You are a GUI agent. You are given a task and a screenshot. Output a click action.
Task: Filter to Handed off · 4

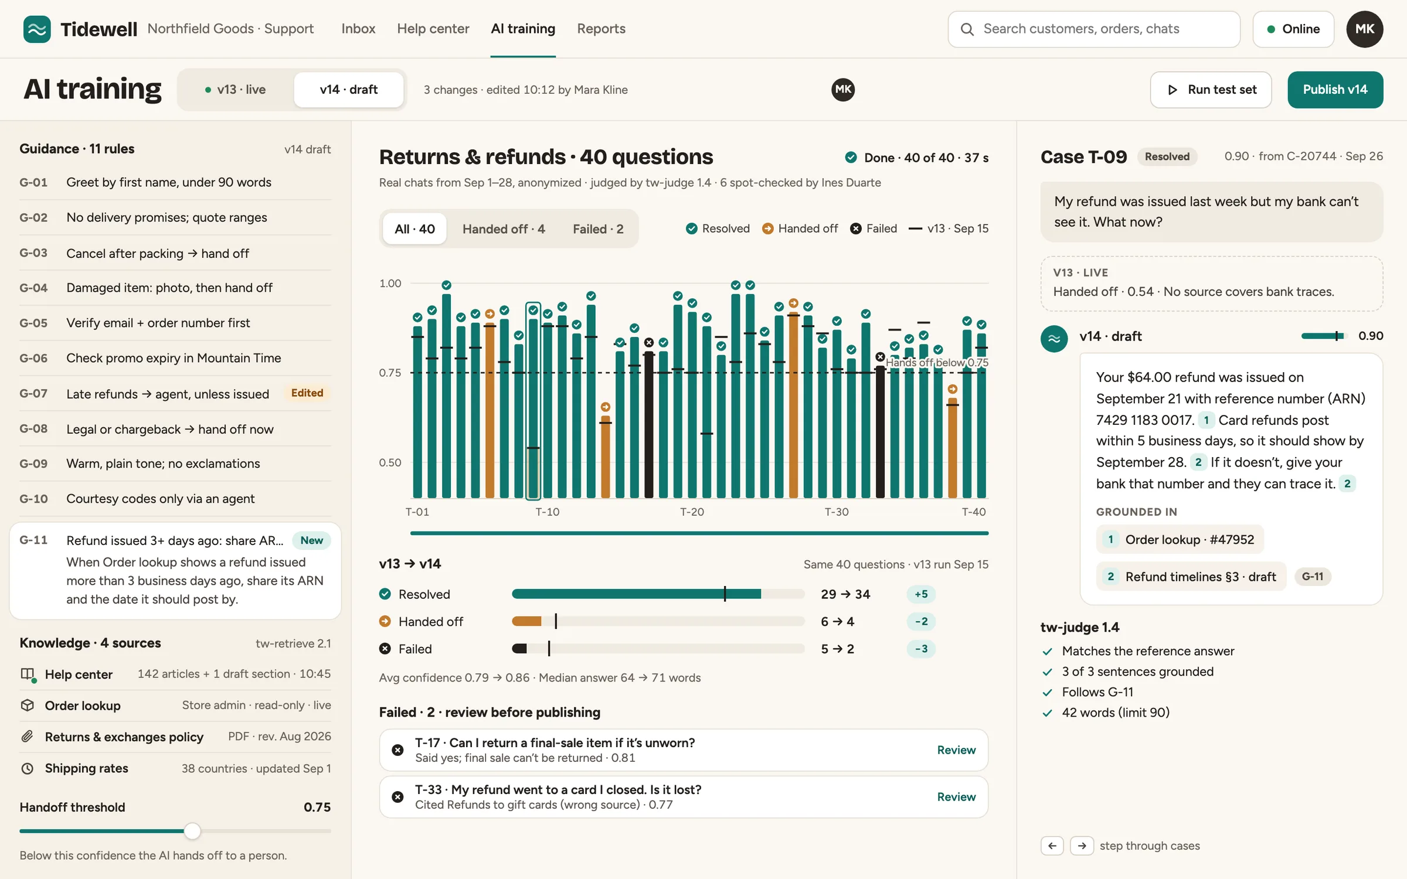click(x=504, y=229)
